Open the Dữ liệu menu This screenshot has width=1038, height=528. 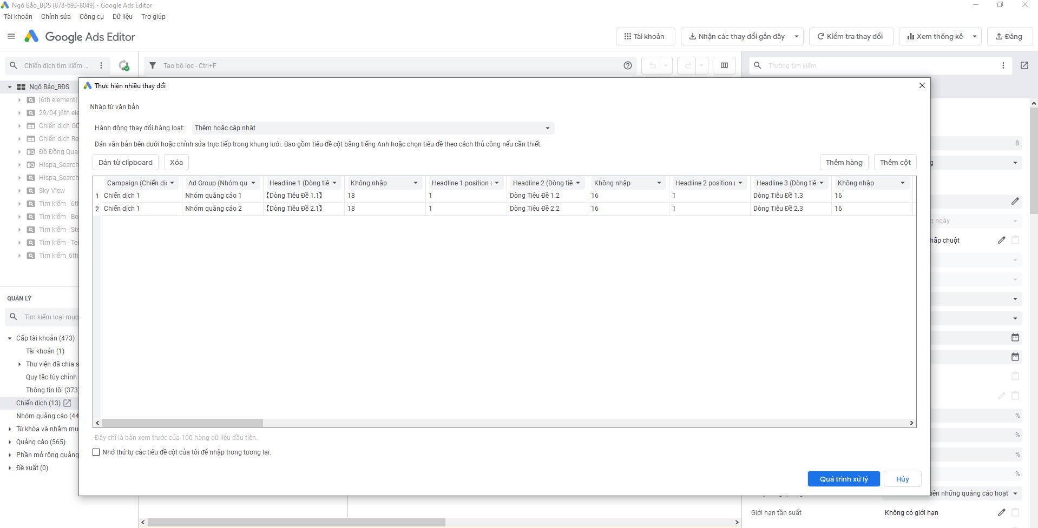pos(122,17)
